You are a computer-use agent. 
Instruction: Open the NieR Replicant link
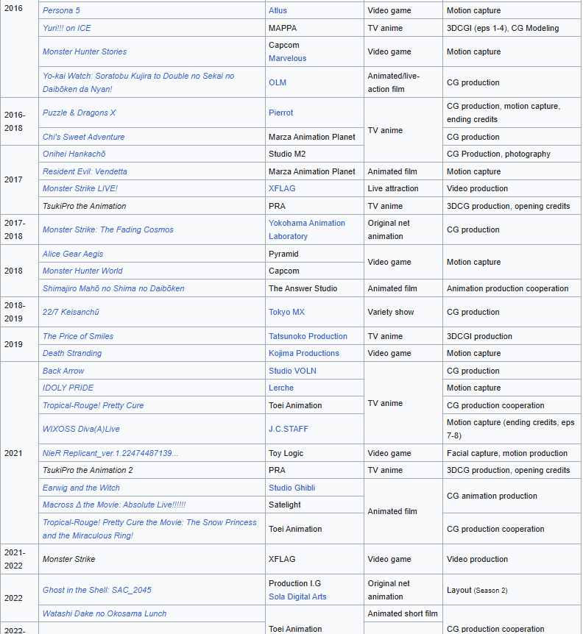[x=110, y=453]
